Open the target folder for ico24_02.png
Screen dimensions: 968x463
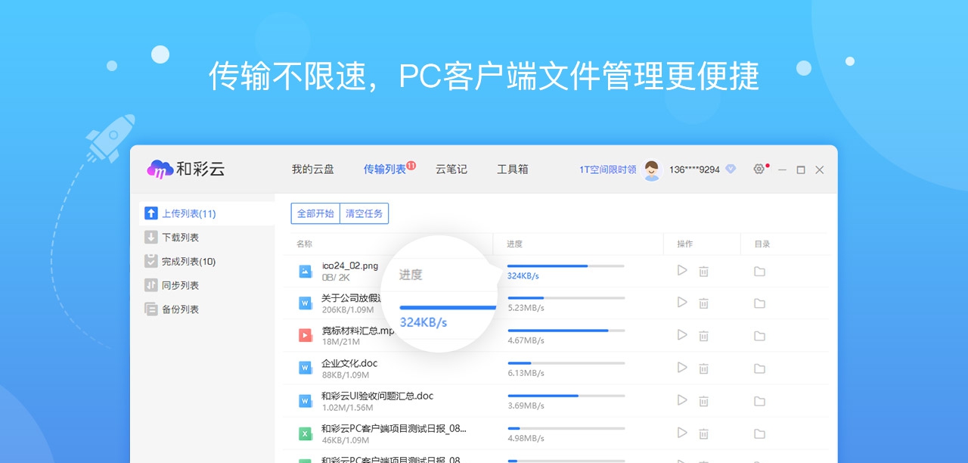[759, 271]
